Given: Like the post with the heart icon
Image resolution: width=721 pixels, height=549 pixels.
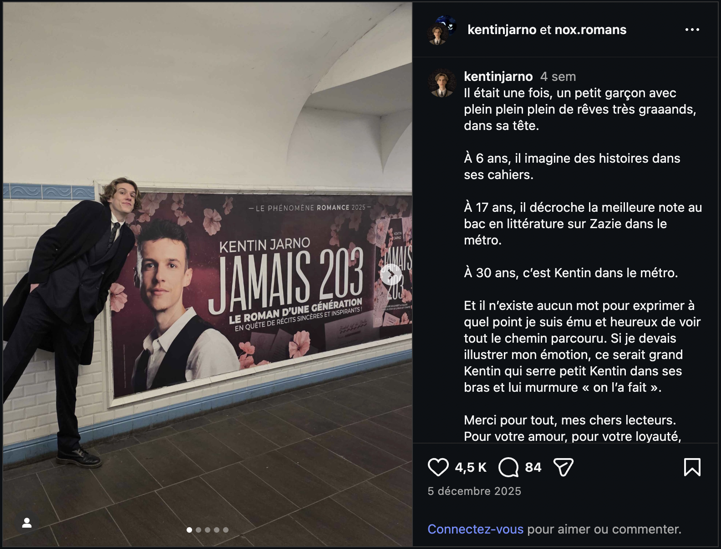Looking at the screenshot, I should pos(438,467).
